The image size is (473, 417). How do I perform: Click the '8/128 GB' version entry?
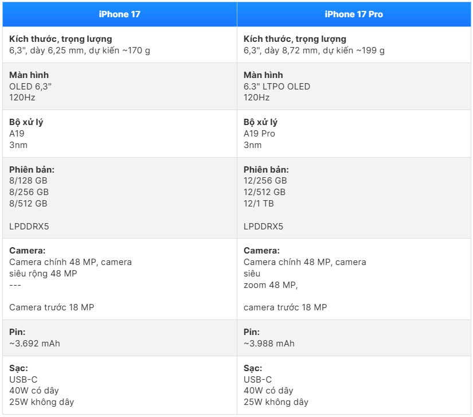(28, 181)
